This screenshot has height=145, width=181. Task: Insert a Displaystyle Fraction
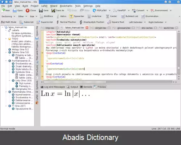[x=92, y=22]
